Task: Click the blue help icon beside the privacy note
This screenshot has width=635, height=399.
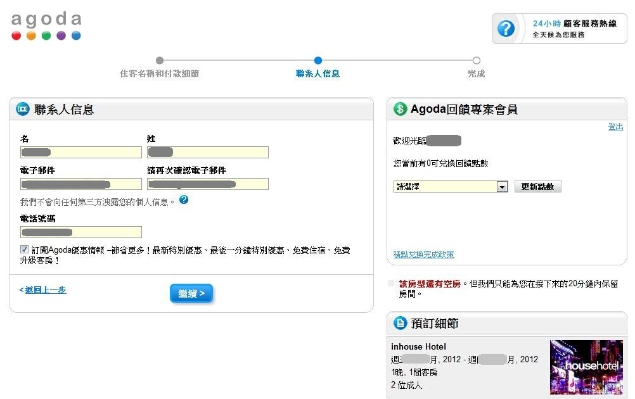Action: click(x=184, y=199)
